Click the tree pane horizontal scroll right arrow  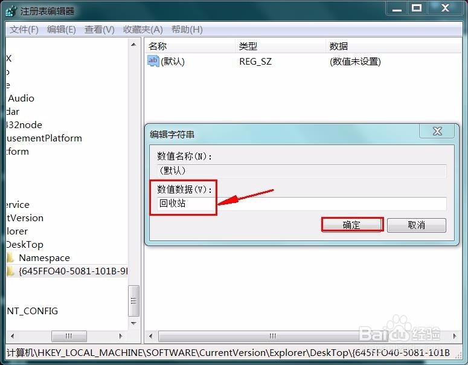point(121,336)
